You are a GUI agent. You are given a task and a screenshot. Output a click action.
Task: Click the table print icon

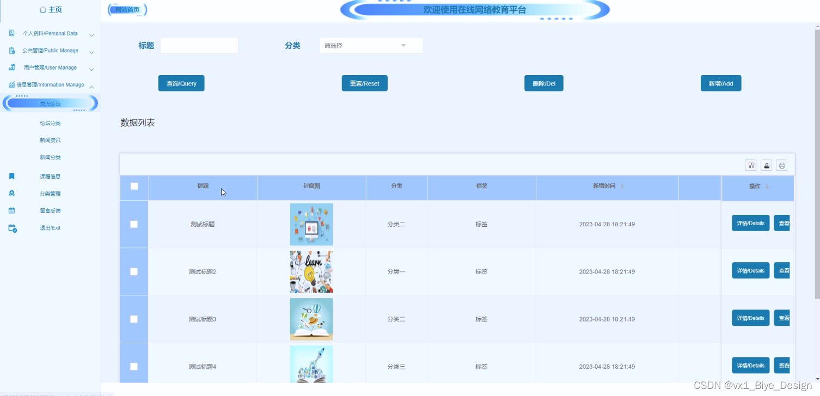pyautogui.click(x=782, y=165)
